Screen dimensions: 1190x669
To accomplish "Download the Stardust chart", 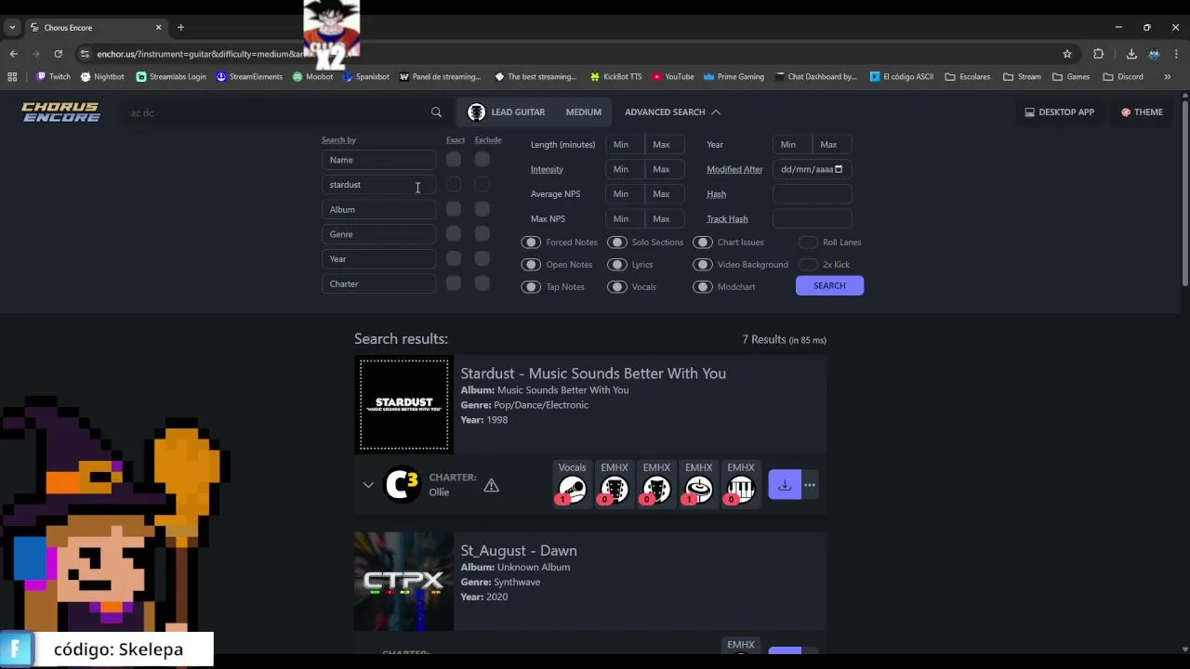I will click(785, 485).
